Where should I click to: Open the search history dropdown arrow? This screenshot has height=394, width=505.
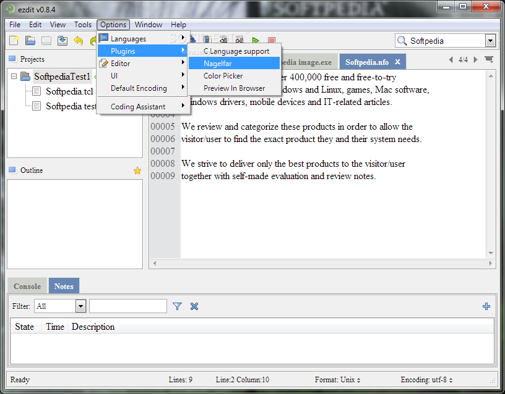[490, 41]
